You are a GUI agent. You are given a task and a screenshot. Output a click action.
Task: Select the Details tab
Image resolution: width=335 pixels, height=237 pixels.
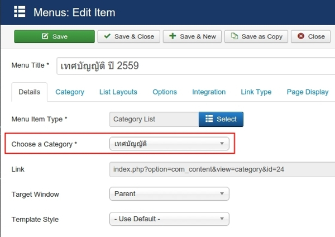click(29, 92)
